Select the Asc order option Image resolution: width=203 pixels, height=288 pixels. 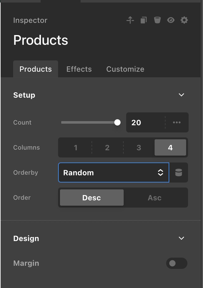click(155, 198)
